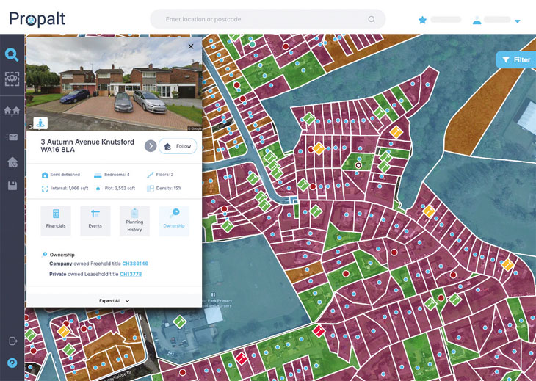Click the grey arrow next to address
This screenshot has height=381, width=536.
click(x=151, y=146)
